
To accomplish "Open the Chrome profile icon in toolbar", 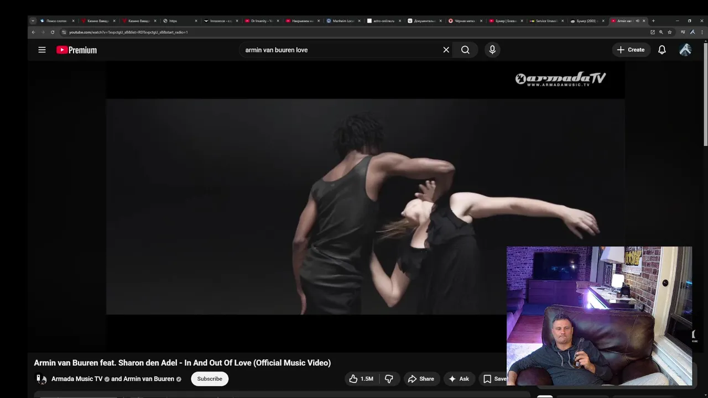I will point(693,32).
